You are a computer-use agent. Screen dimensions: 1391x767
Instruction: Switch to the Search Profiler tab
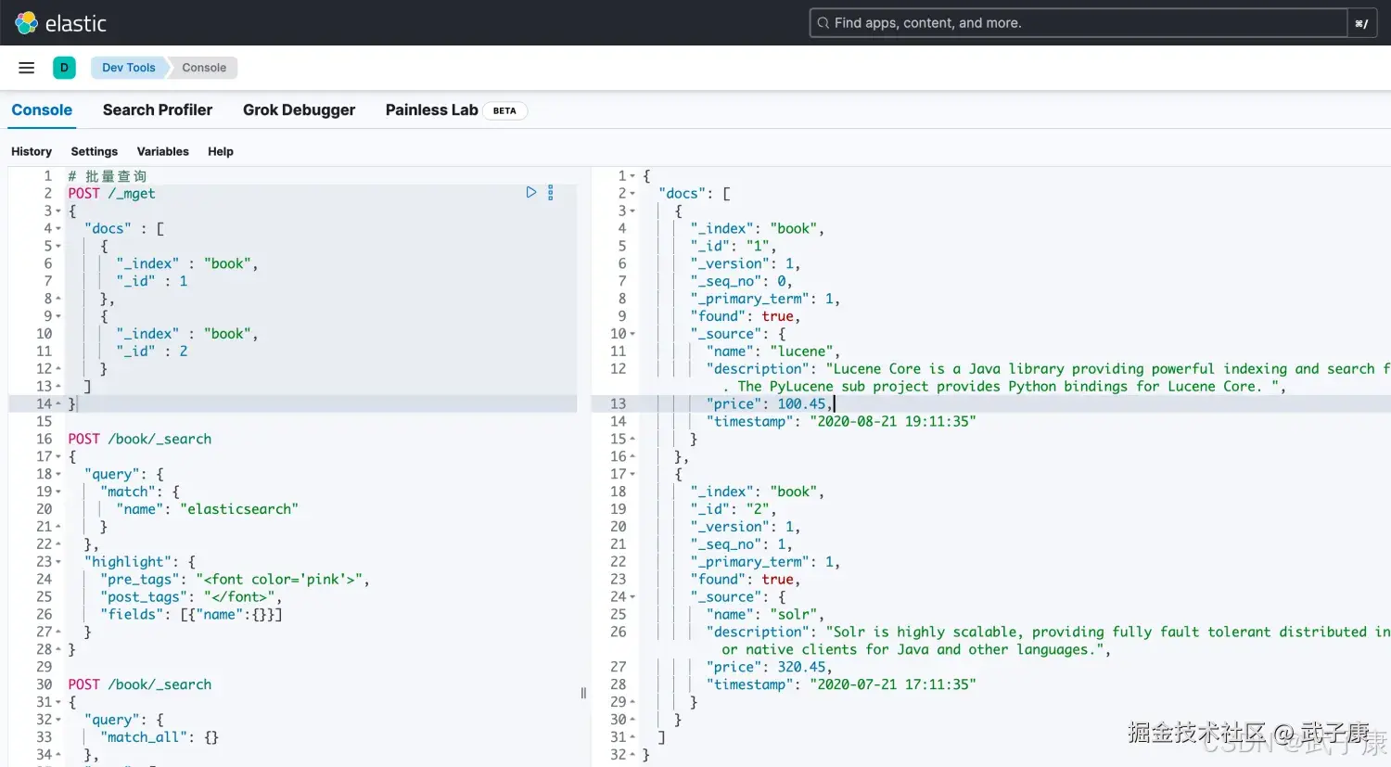point(158,110)
